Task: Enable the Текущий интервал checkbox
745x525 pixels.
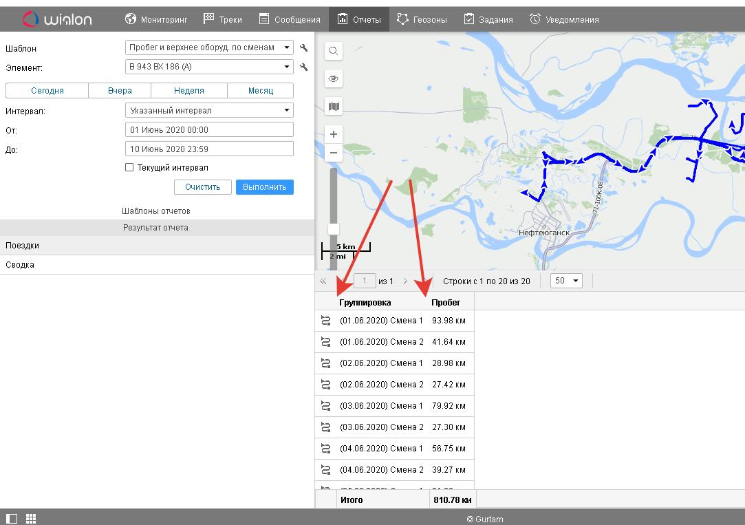Action: [129, 167]
